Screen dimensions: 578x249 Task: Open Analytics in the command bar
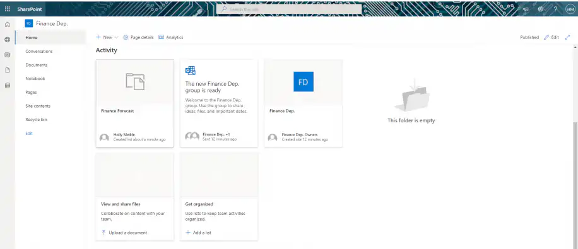pyautogui.click(x=170, y=37)
